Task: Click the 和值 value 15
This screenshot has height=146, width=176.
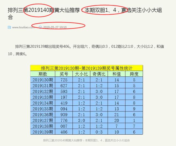Action: (x=117, y=86)
